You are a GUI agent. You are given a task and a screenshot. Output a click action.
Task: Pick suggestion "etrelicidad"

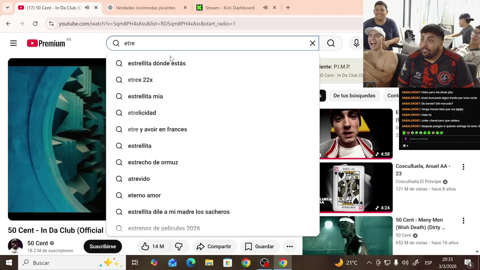pos(213,113)
